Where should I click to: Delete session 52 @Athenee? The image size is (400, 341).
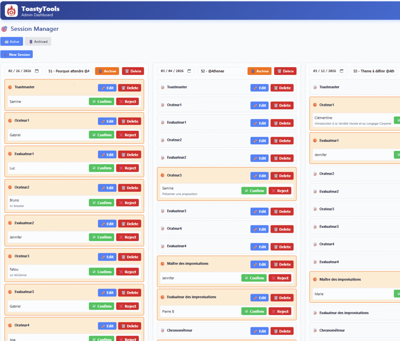click(x=285, y=71)
